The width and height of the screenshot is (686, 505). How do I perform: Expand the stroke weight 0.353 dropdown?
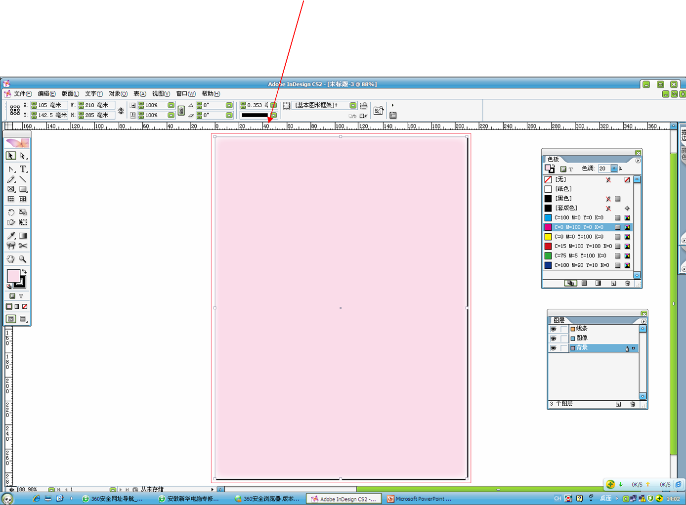273,105
